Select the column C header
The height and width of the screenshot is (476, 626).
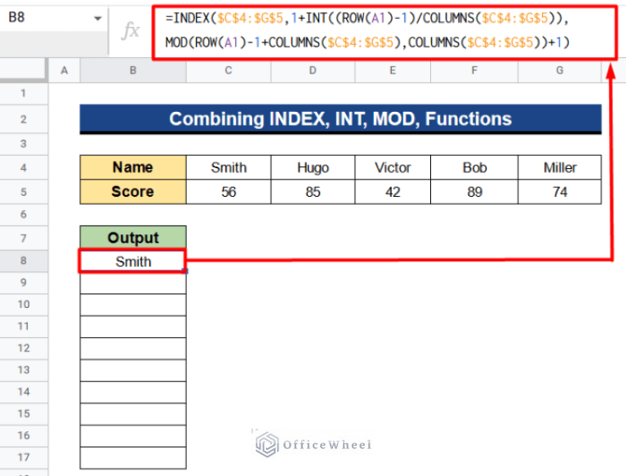click(229, 71)
